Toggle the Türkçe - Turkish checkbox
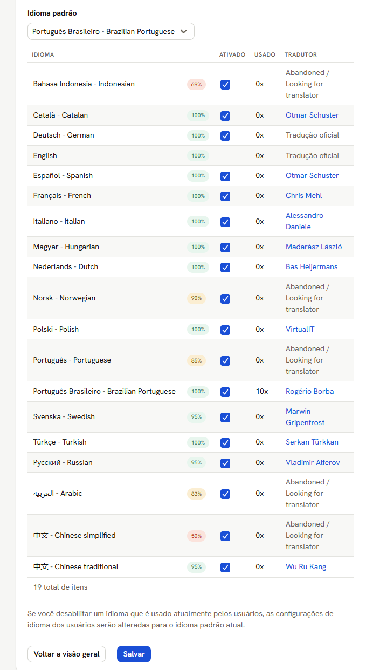The width and height of the screenshot is (366, 670). click(x=225, y=442)
